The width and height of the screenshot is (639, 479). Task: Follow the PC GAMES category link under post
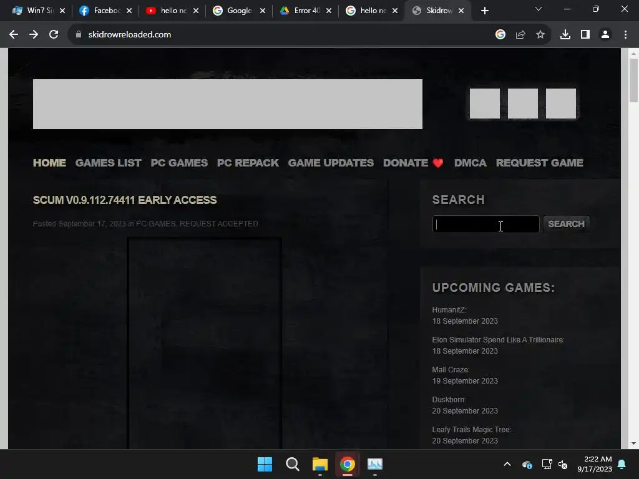click(x=155, y=224)
